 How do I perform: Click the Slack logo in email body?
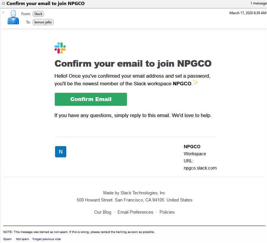(x=60, y=48)
